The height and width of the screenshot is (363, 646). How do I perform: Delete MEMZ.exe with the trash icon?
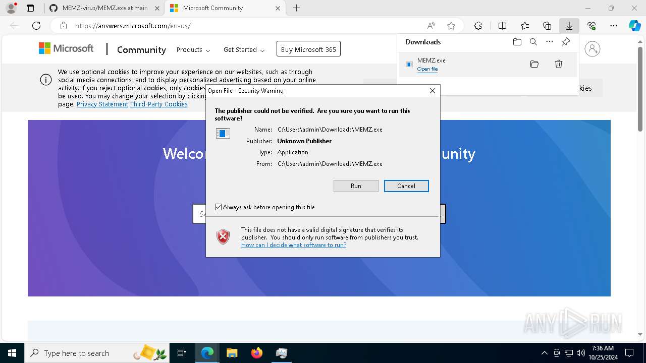559,64
